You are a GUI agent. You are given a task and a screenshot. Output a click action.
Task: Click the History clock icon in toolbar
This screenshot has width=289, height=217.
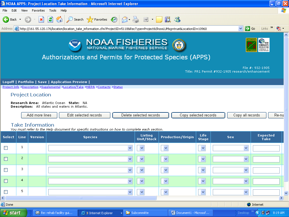(x=114, y=19)
